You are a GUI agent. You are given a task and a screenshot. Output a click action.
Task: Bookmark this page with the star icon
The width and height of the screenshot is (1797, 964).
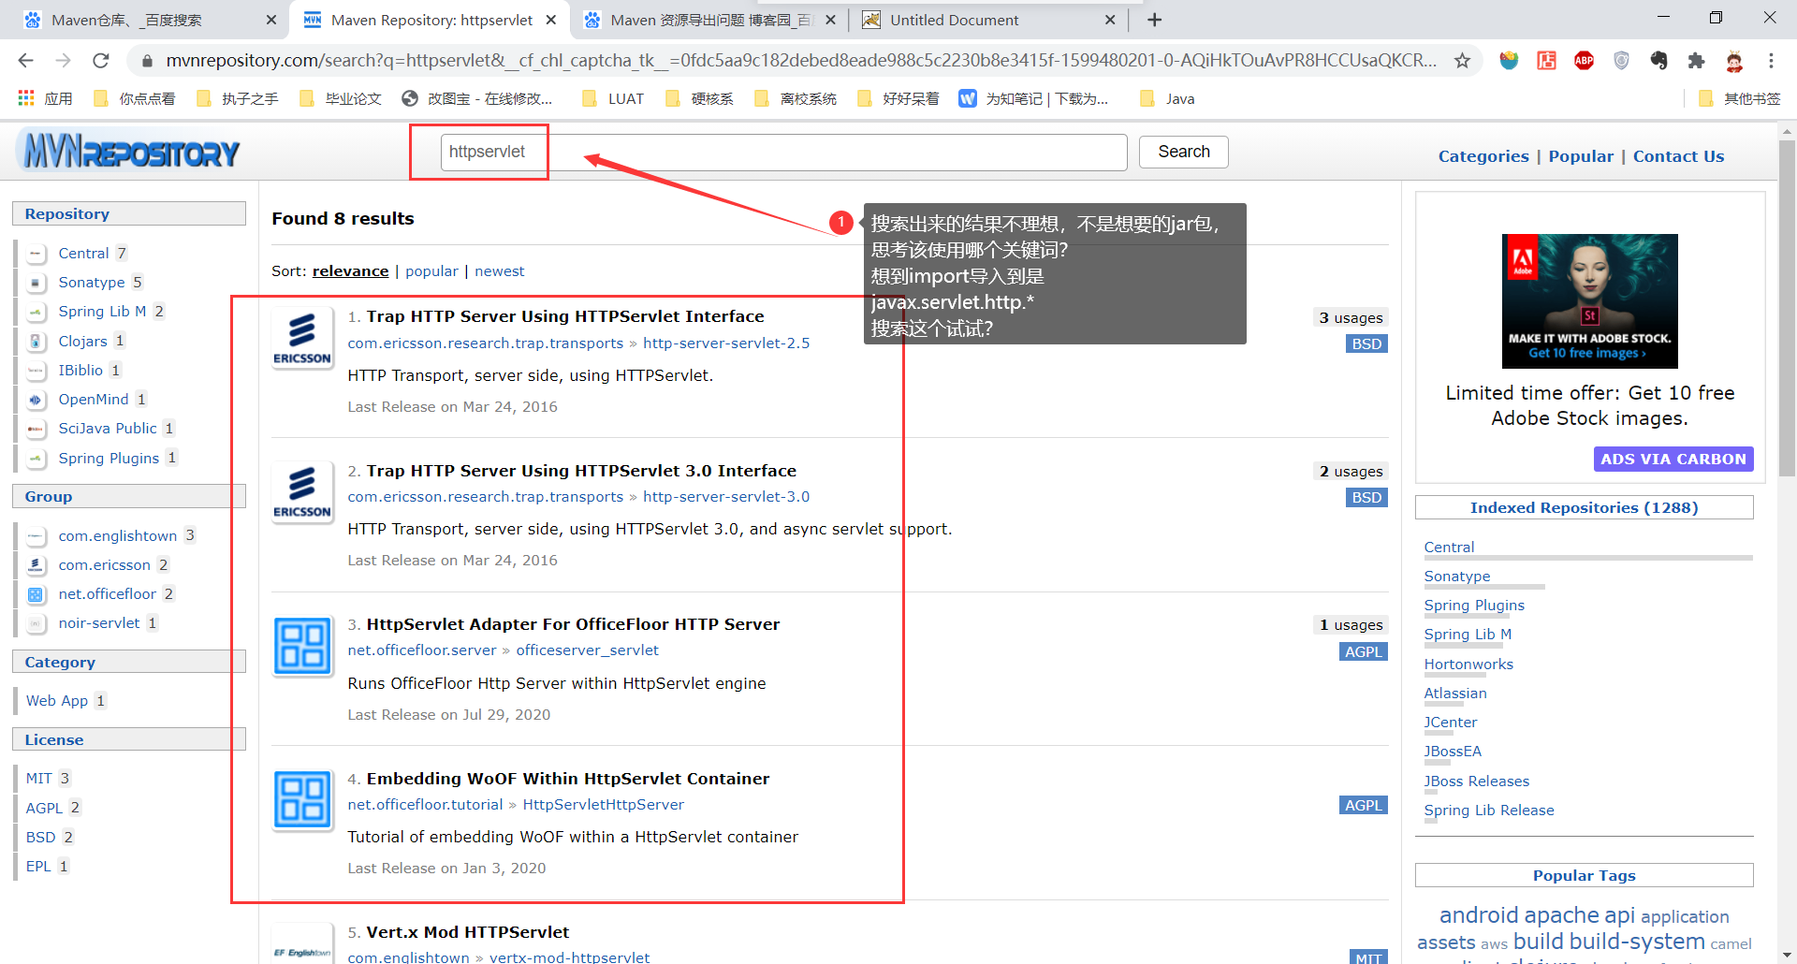click(1462, 61)
